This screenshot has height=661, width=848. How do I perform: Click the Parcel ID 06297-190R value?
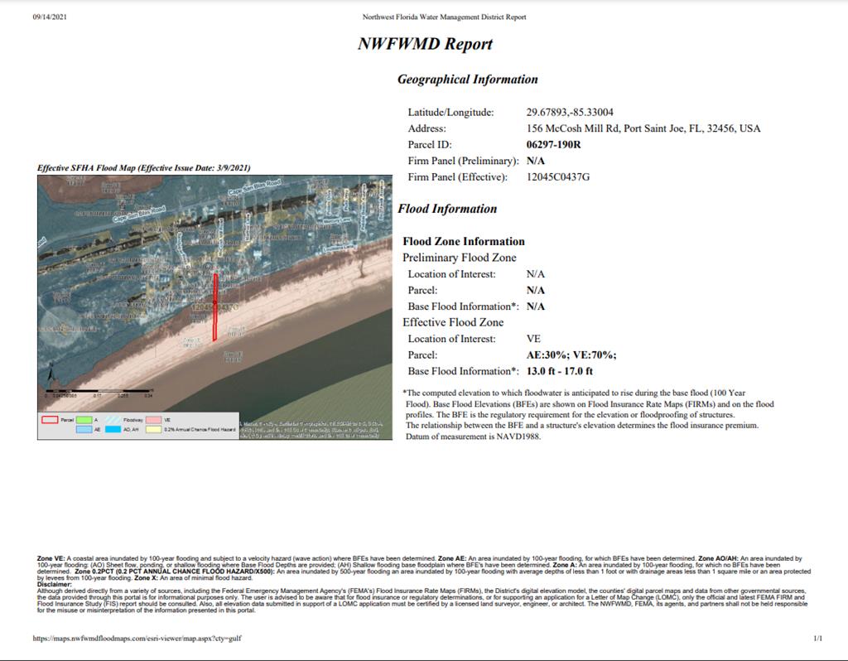pyautogui.click(x=554, y=144)
